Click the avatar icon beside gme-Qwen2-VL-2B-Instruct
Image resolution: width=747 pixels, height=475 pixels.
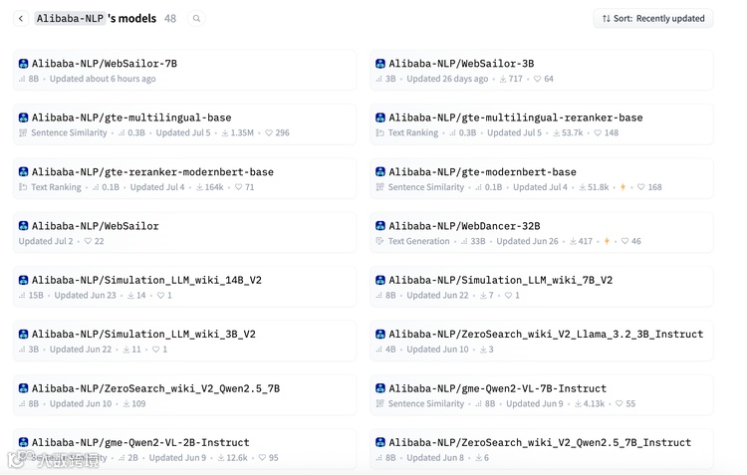(x=23, y=442)
